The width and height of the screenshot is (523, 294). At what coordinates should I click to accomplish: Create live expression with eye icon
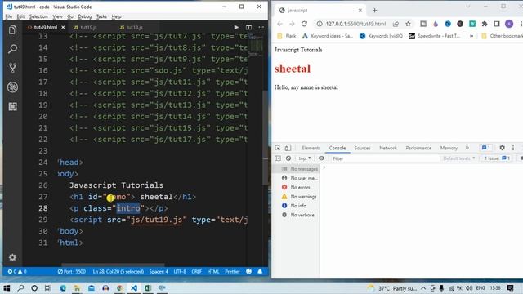321,158
